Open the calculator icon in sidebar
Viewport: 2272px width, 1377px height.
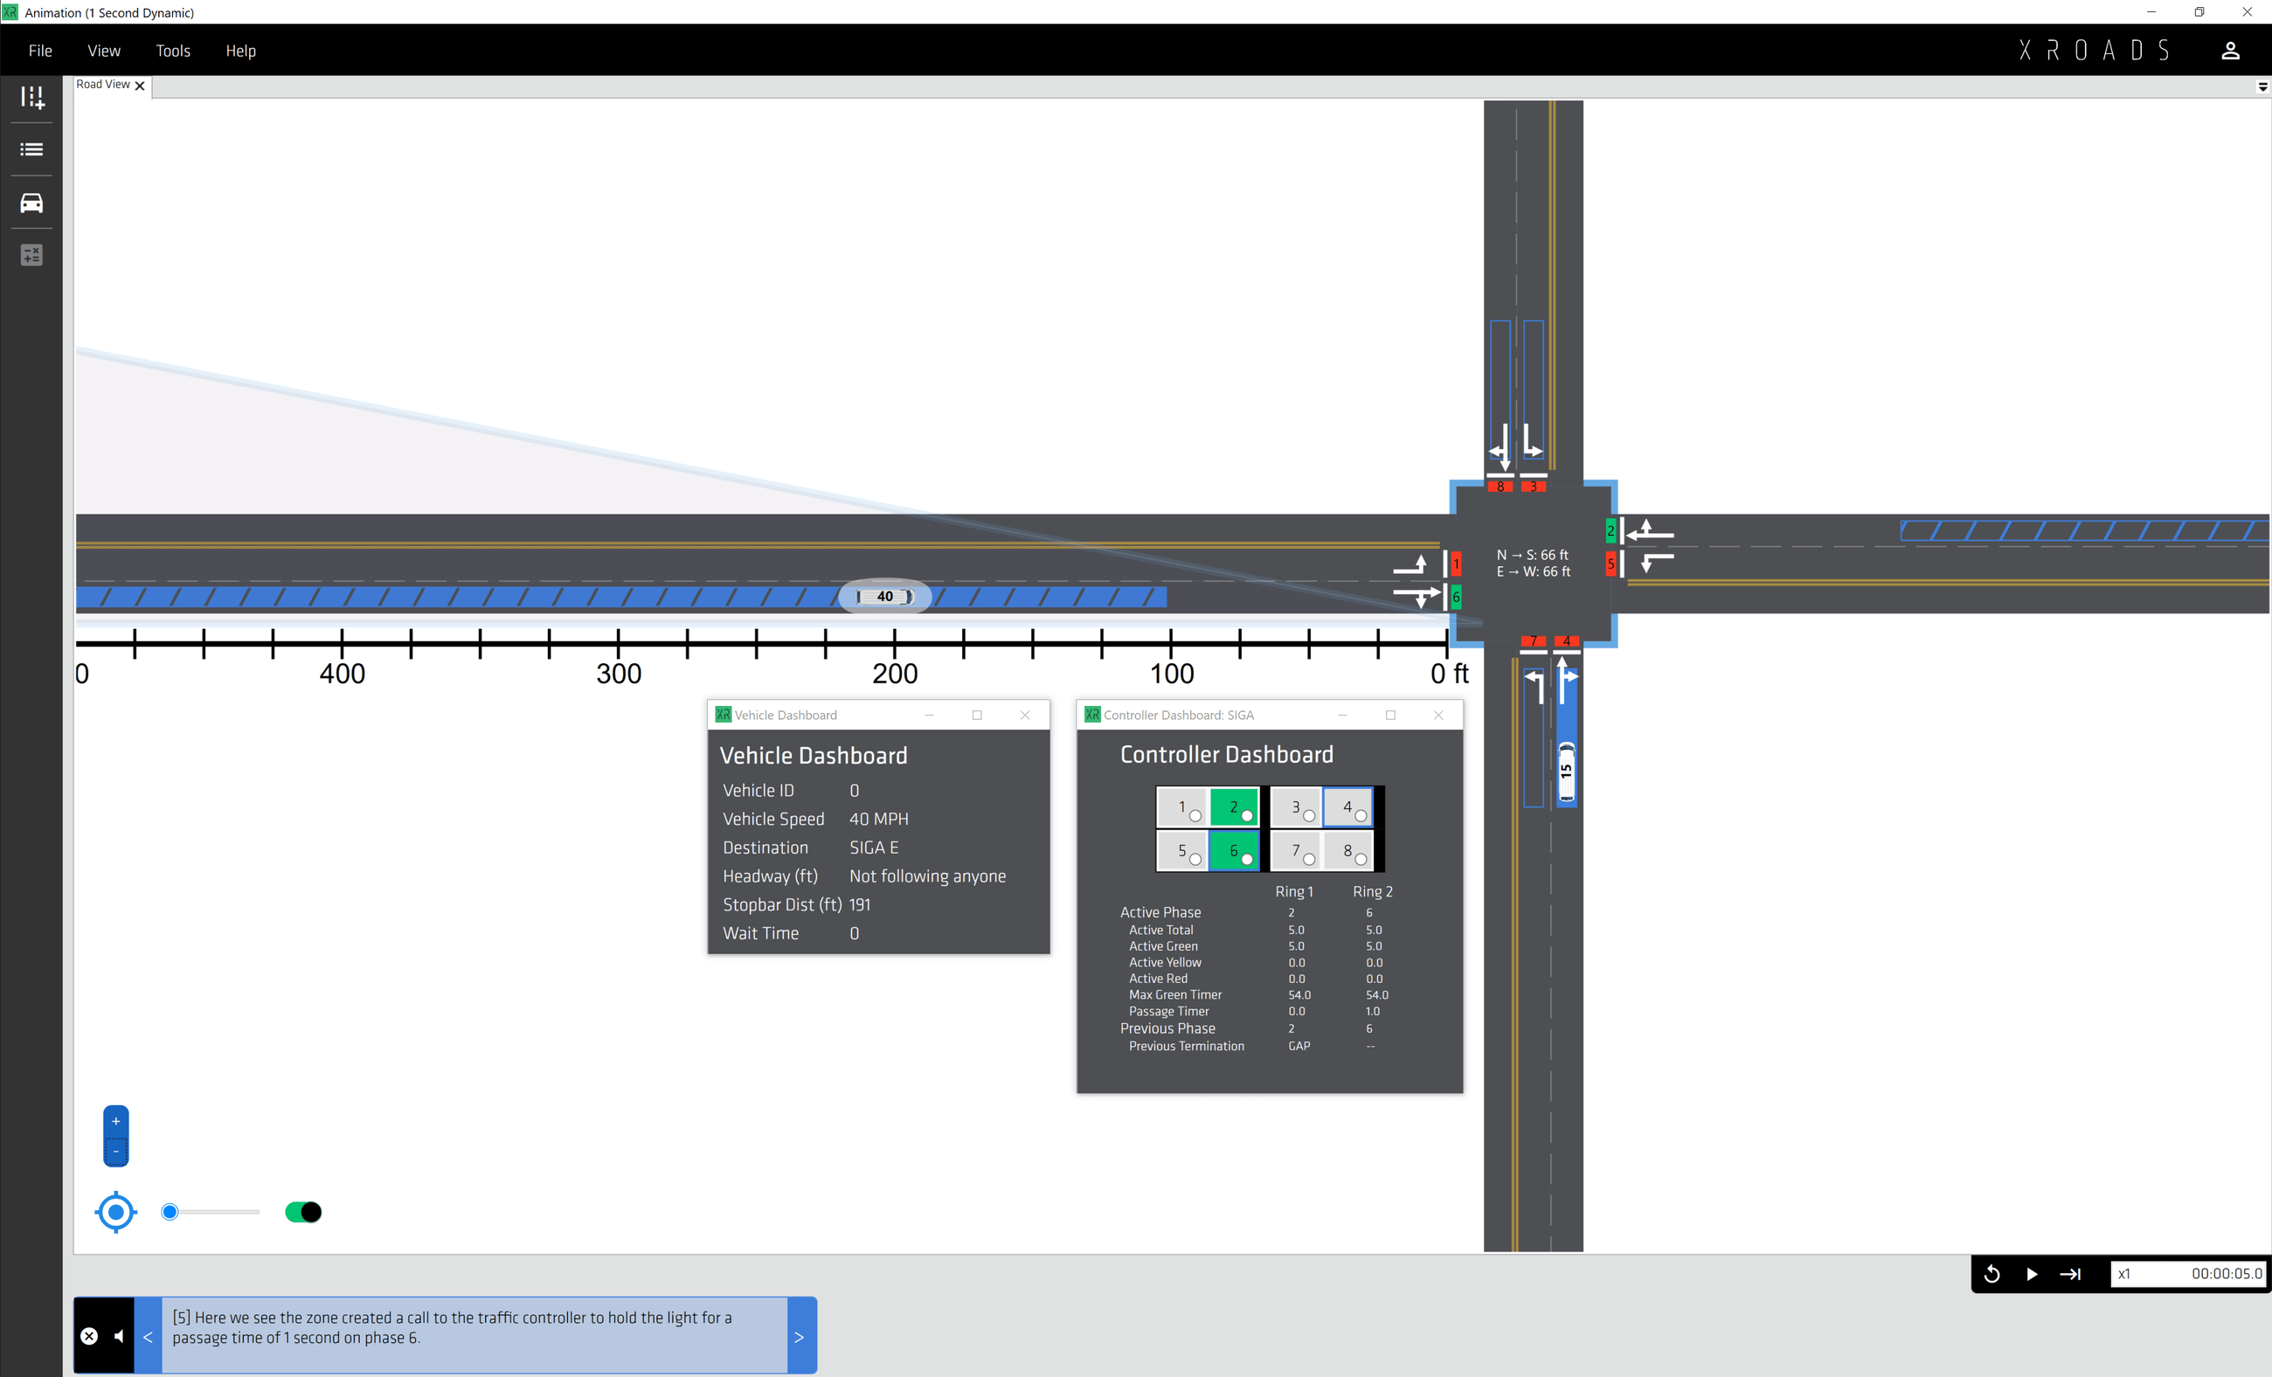point(32,255)
